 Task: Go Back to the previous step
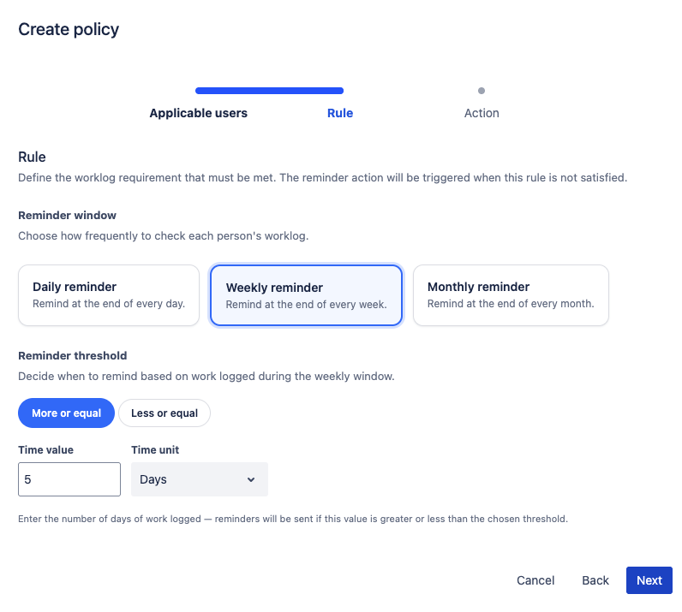(595, 580)
